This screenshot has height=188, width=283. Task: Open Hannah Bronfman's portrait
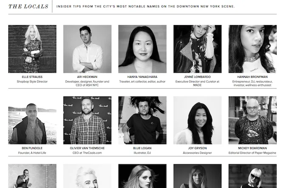[252, 49]
